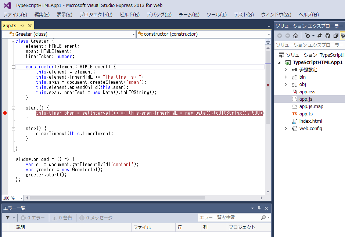Open the テスト(S) menu

pyautogui.click(x=244, y=15)
